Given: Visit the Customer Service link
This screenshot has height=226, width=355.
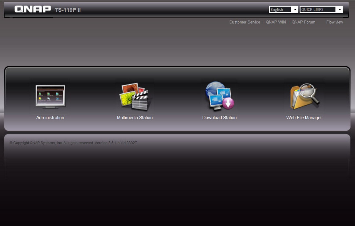Looking at the screenshot, I should click(245, 22).
